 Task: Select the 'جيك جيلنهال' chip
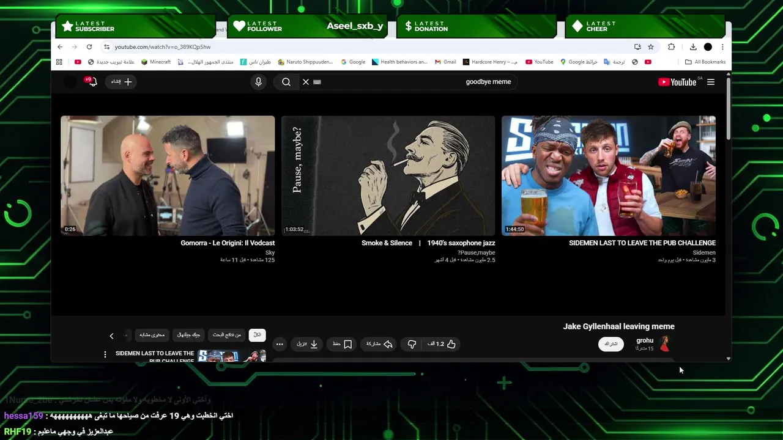pyautogui.click(x=189, y=335)
